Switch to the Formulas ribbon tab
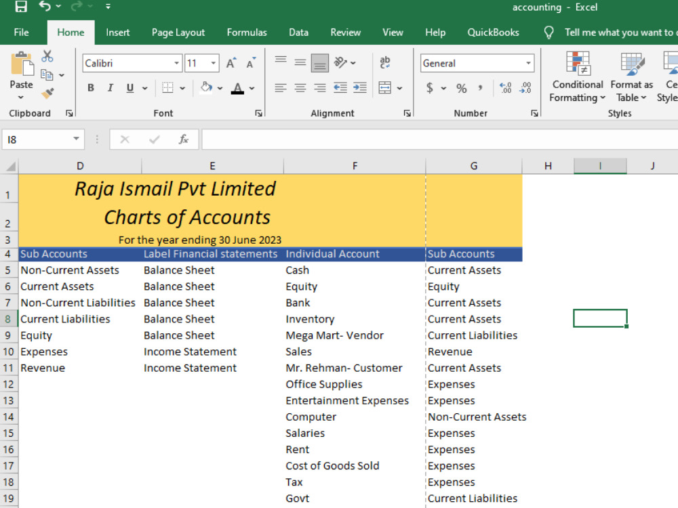 tap(247, 32)
